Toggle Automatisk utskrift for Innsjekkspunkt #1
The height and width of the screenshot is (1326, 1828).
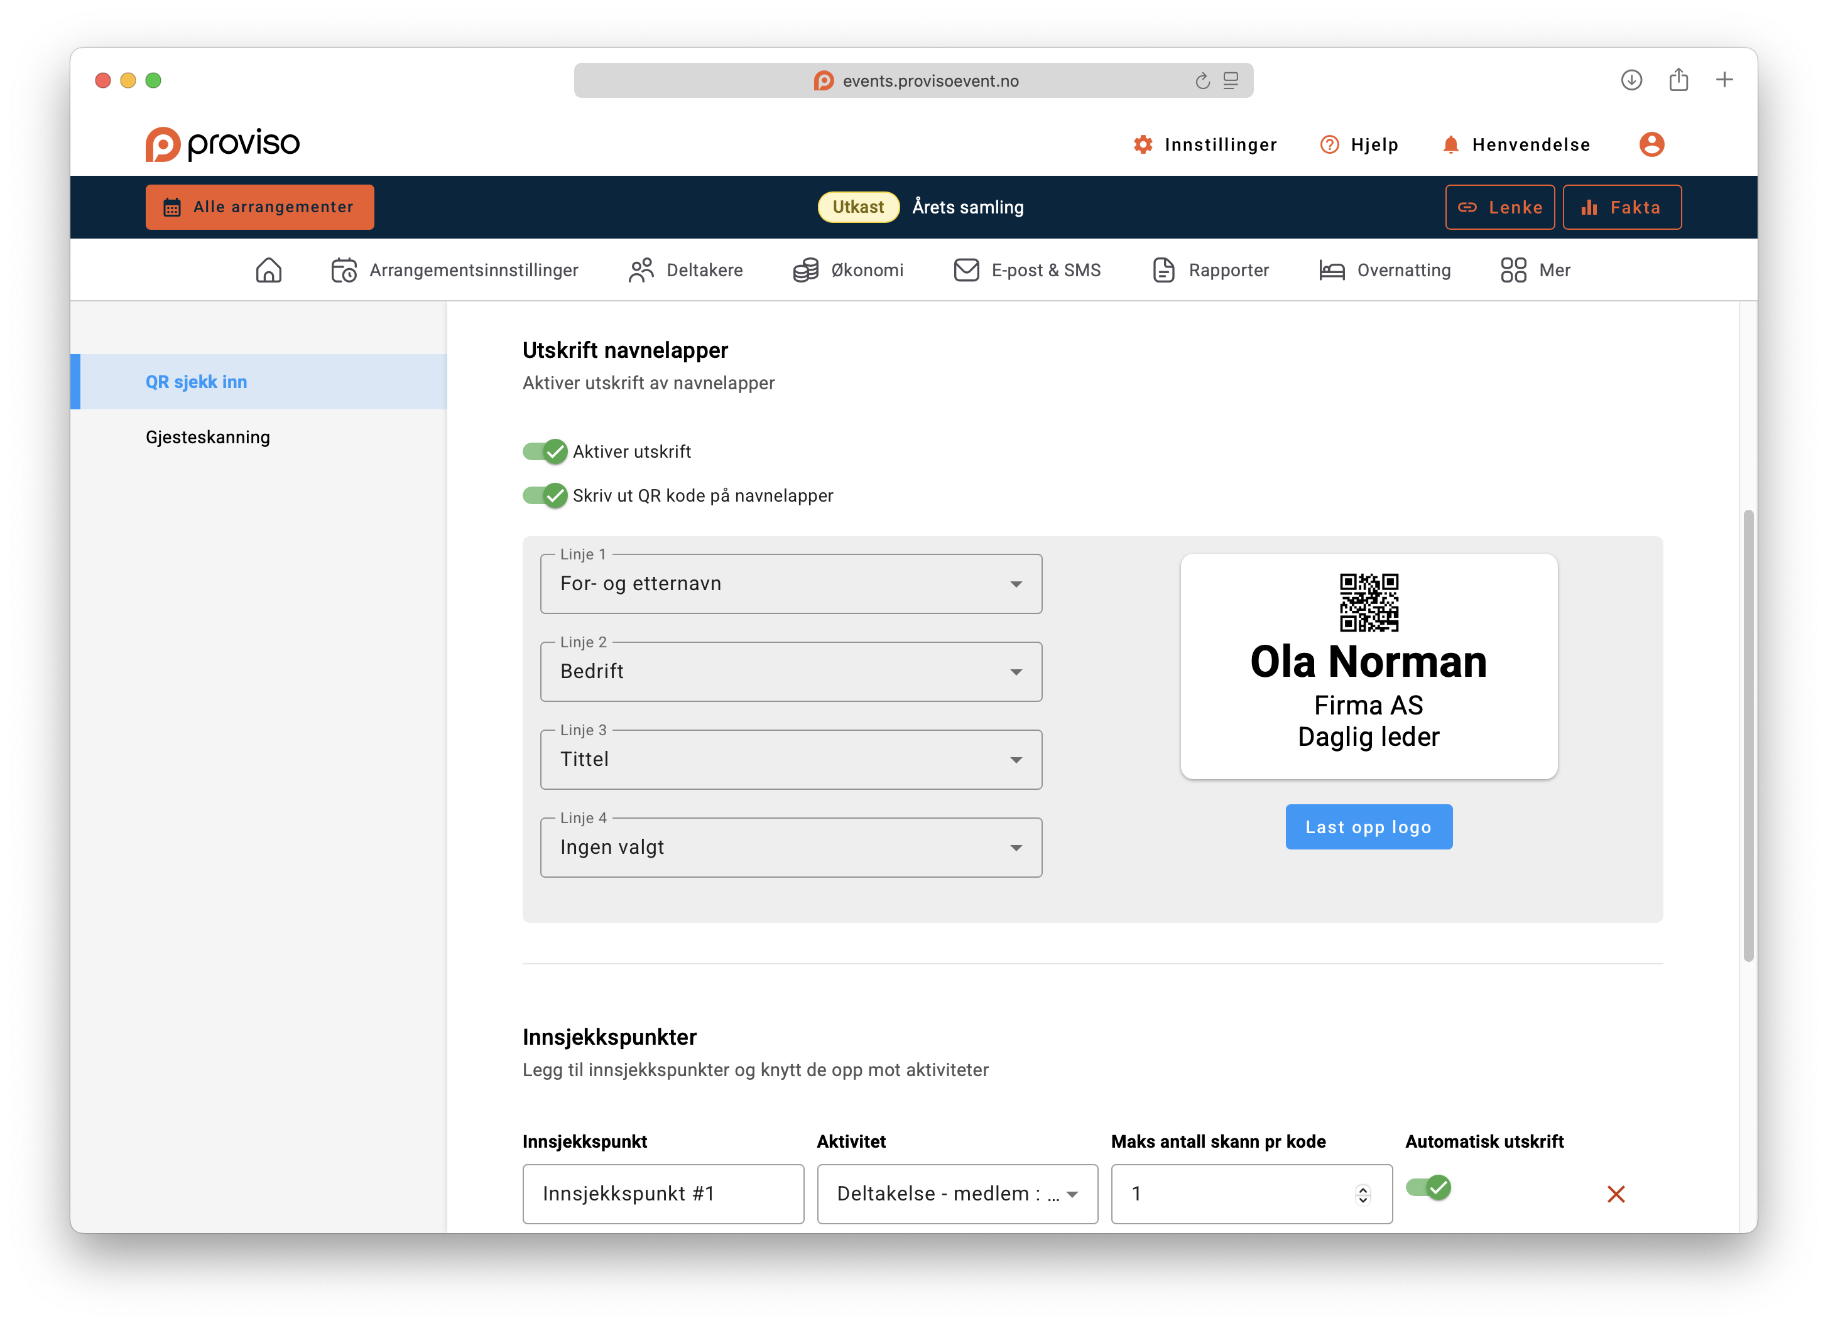tap(1428, 1187)
